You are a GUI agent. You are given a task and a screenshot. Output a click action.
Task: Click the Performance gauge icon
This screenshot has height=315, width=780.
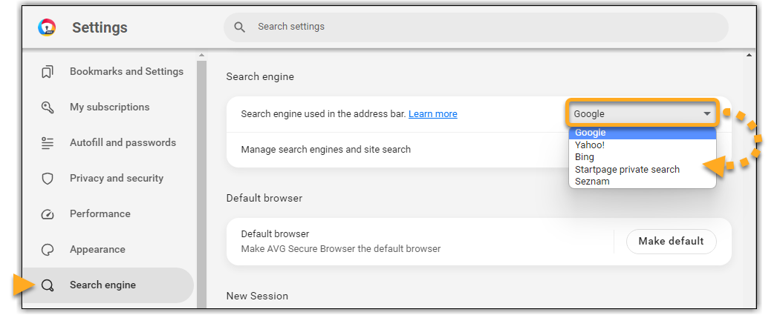[x=48, y=214]
